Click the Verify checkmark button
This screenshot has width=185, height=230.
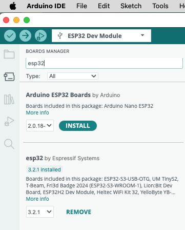point(10,35)
